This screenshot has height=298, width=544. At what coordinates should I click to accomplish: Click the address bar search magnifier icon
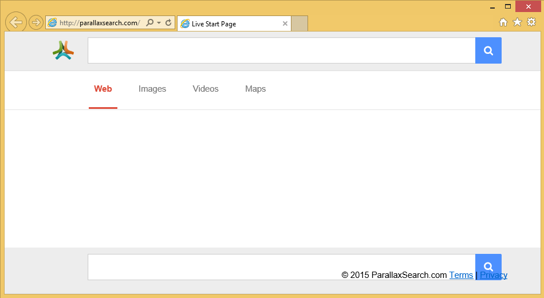[150, 23]
